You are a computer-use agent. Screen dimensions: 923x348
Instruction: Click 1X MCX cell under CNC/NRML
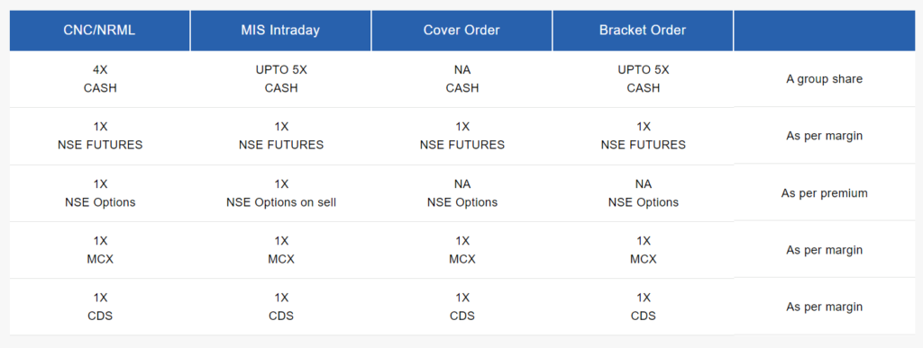coord(99,250)
